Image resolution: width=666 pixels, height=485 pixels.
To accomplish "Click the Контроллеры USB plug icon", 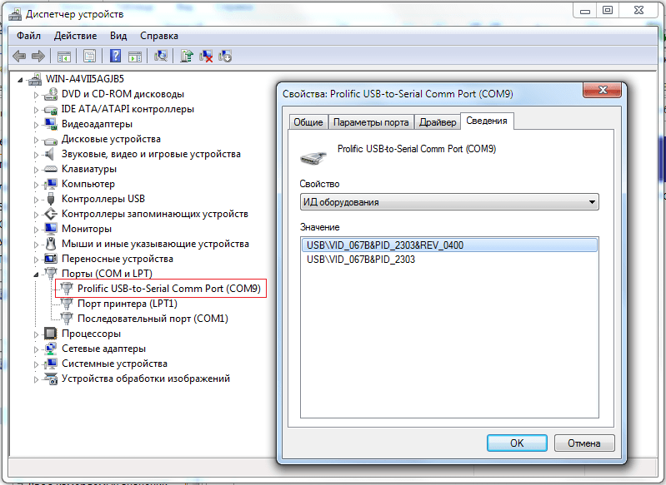I will click(x=51, y=198).
